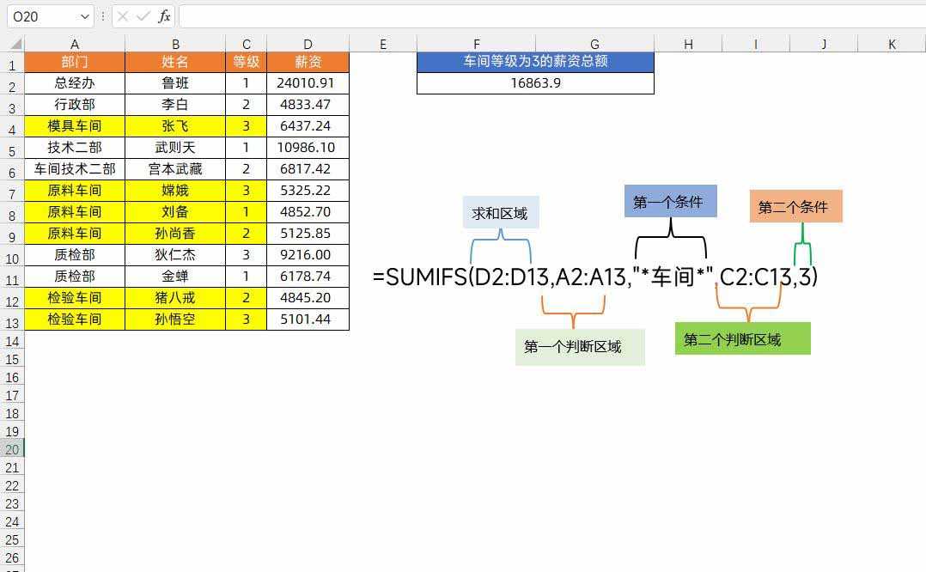Click the Name Box showing O20

[x=41, y=16]
